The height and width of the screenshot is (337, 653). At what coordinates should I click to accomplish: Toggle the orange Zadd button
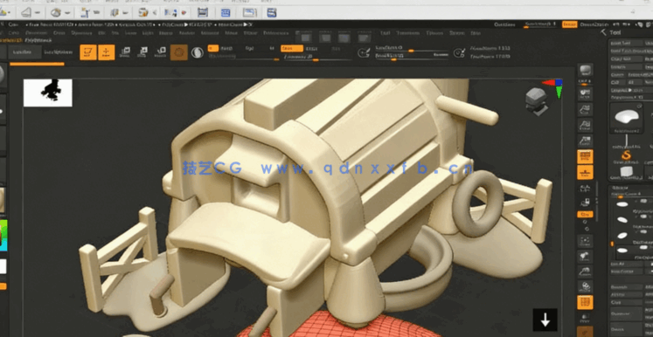[x=291, y=48]
